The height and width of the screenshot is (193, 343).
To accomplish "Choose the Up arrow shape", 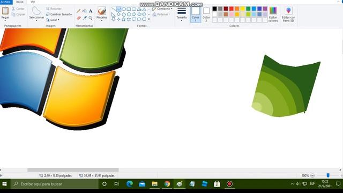I will [x=144, y=14].
